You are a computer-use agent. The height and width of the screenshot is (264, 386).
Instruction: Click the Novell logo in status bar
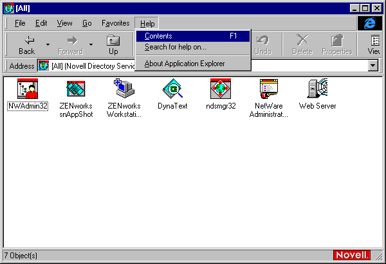coord(351,255)
